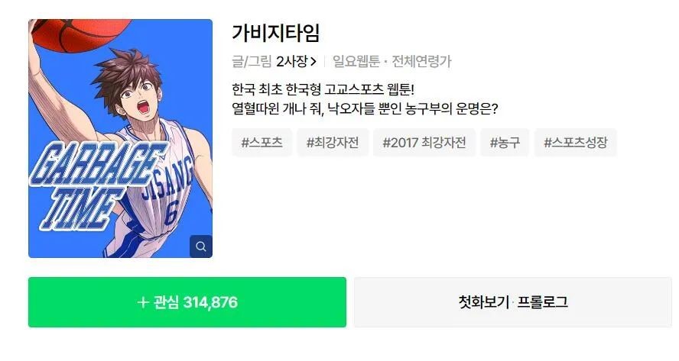679x361 pixels.
Task: Click the #스포츠성장 tag chip
Action: pos(576,142)
